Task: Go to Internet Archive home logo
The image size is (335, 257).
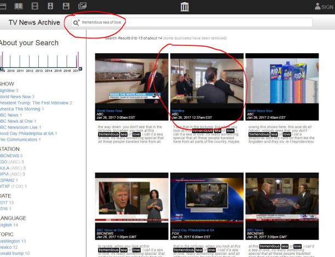Action: click(x=184, y=7)
